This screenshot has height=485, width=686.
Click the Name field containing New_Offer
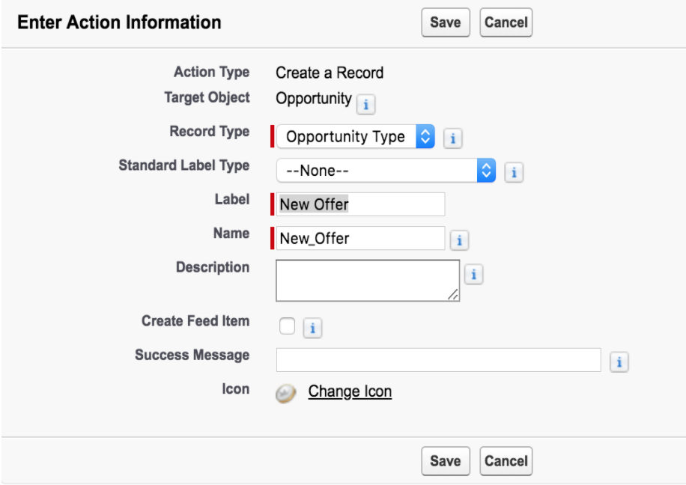click(x=360, y=238)
